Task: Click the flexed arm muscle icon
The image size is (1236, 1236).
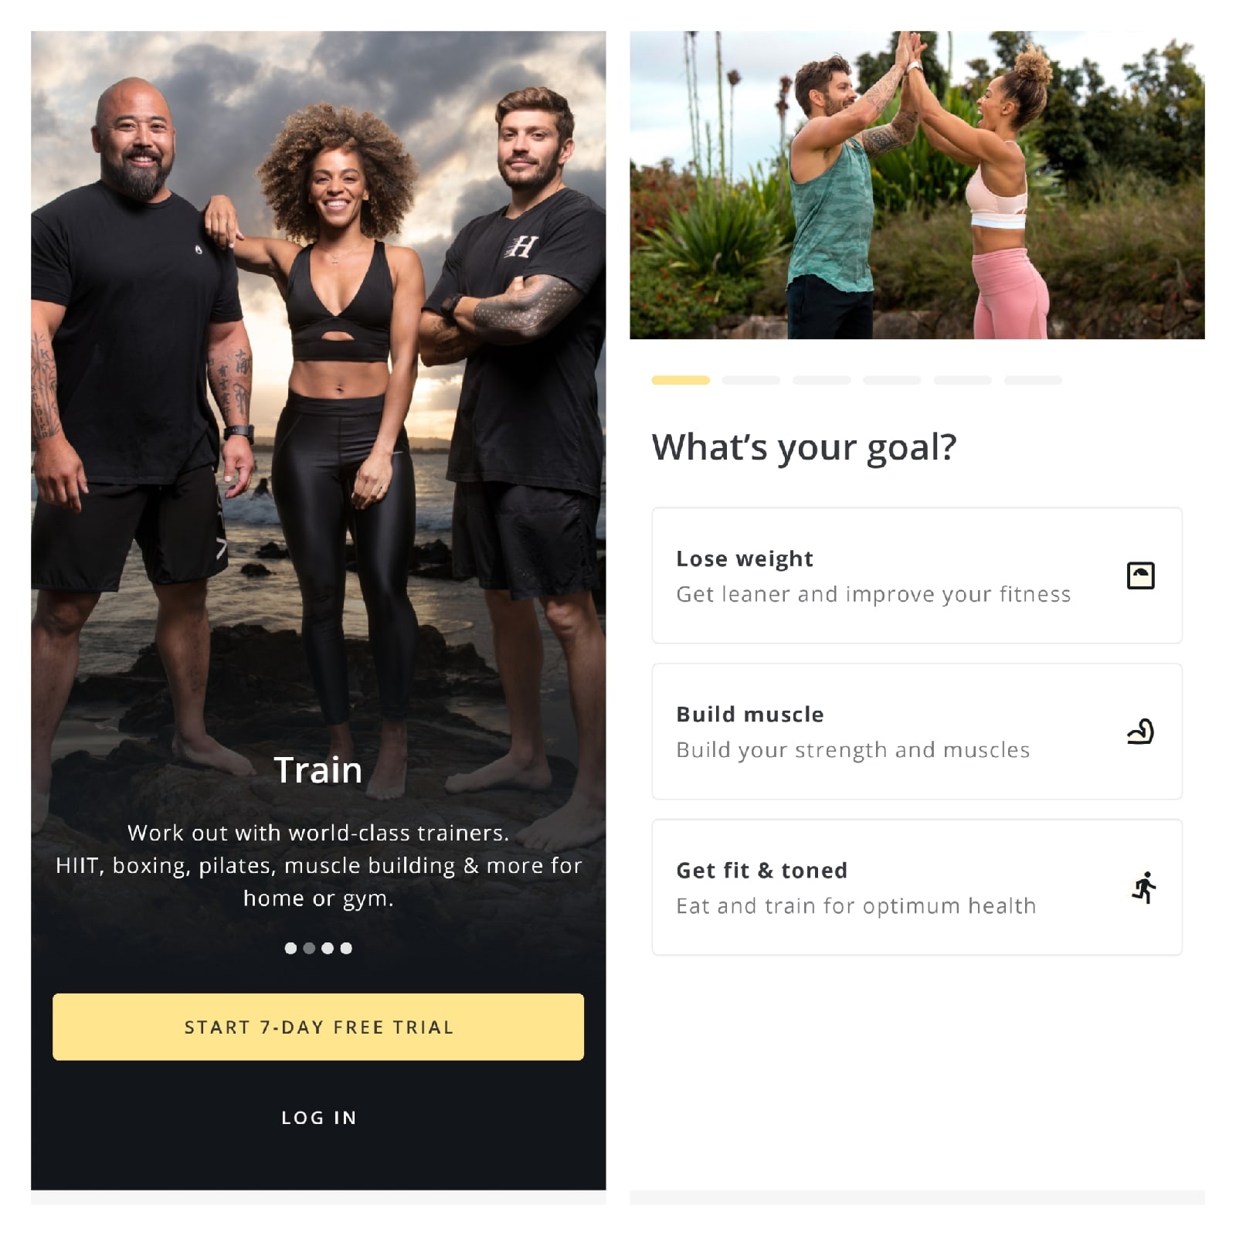Action: pyautogui.click(x=1140, y=732)
